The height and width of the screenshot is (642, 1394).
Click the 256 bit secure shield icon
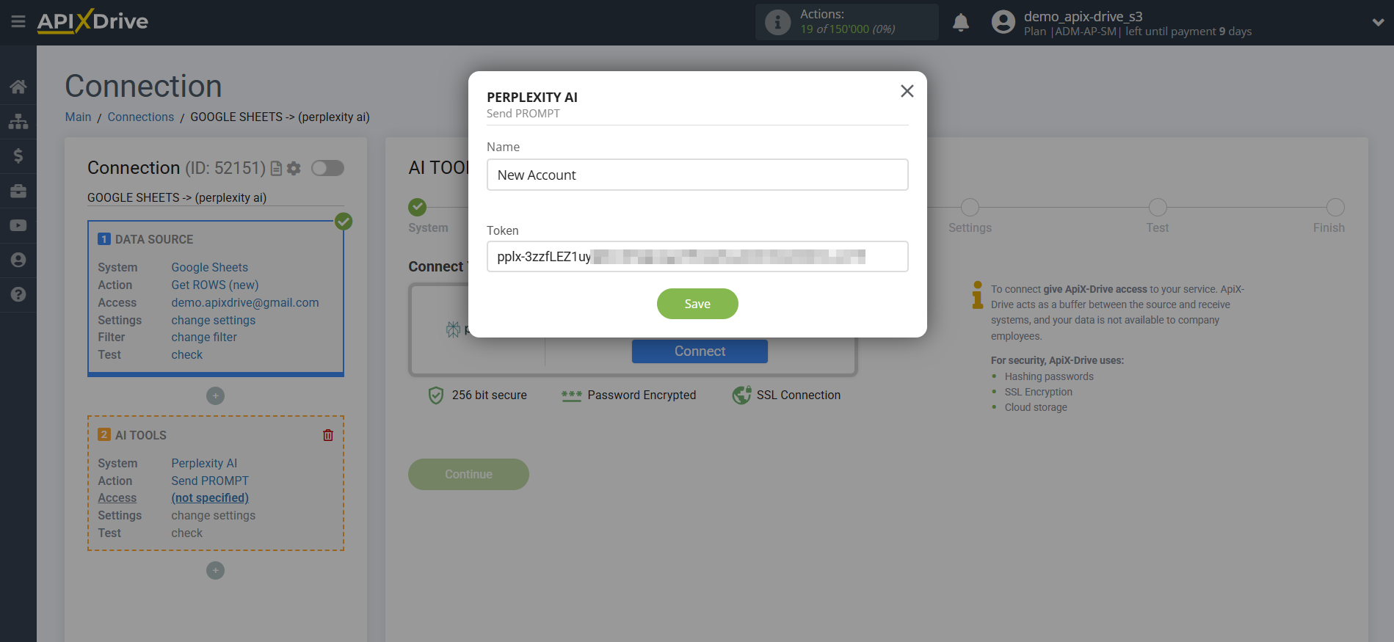[x=436, y=395]
